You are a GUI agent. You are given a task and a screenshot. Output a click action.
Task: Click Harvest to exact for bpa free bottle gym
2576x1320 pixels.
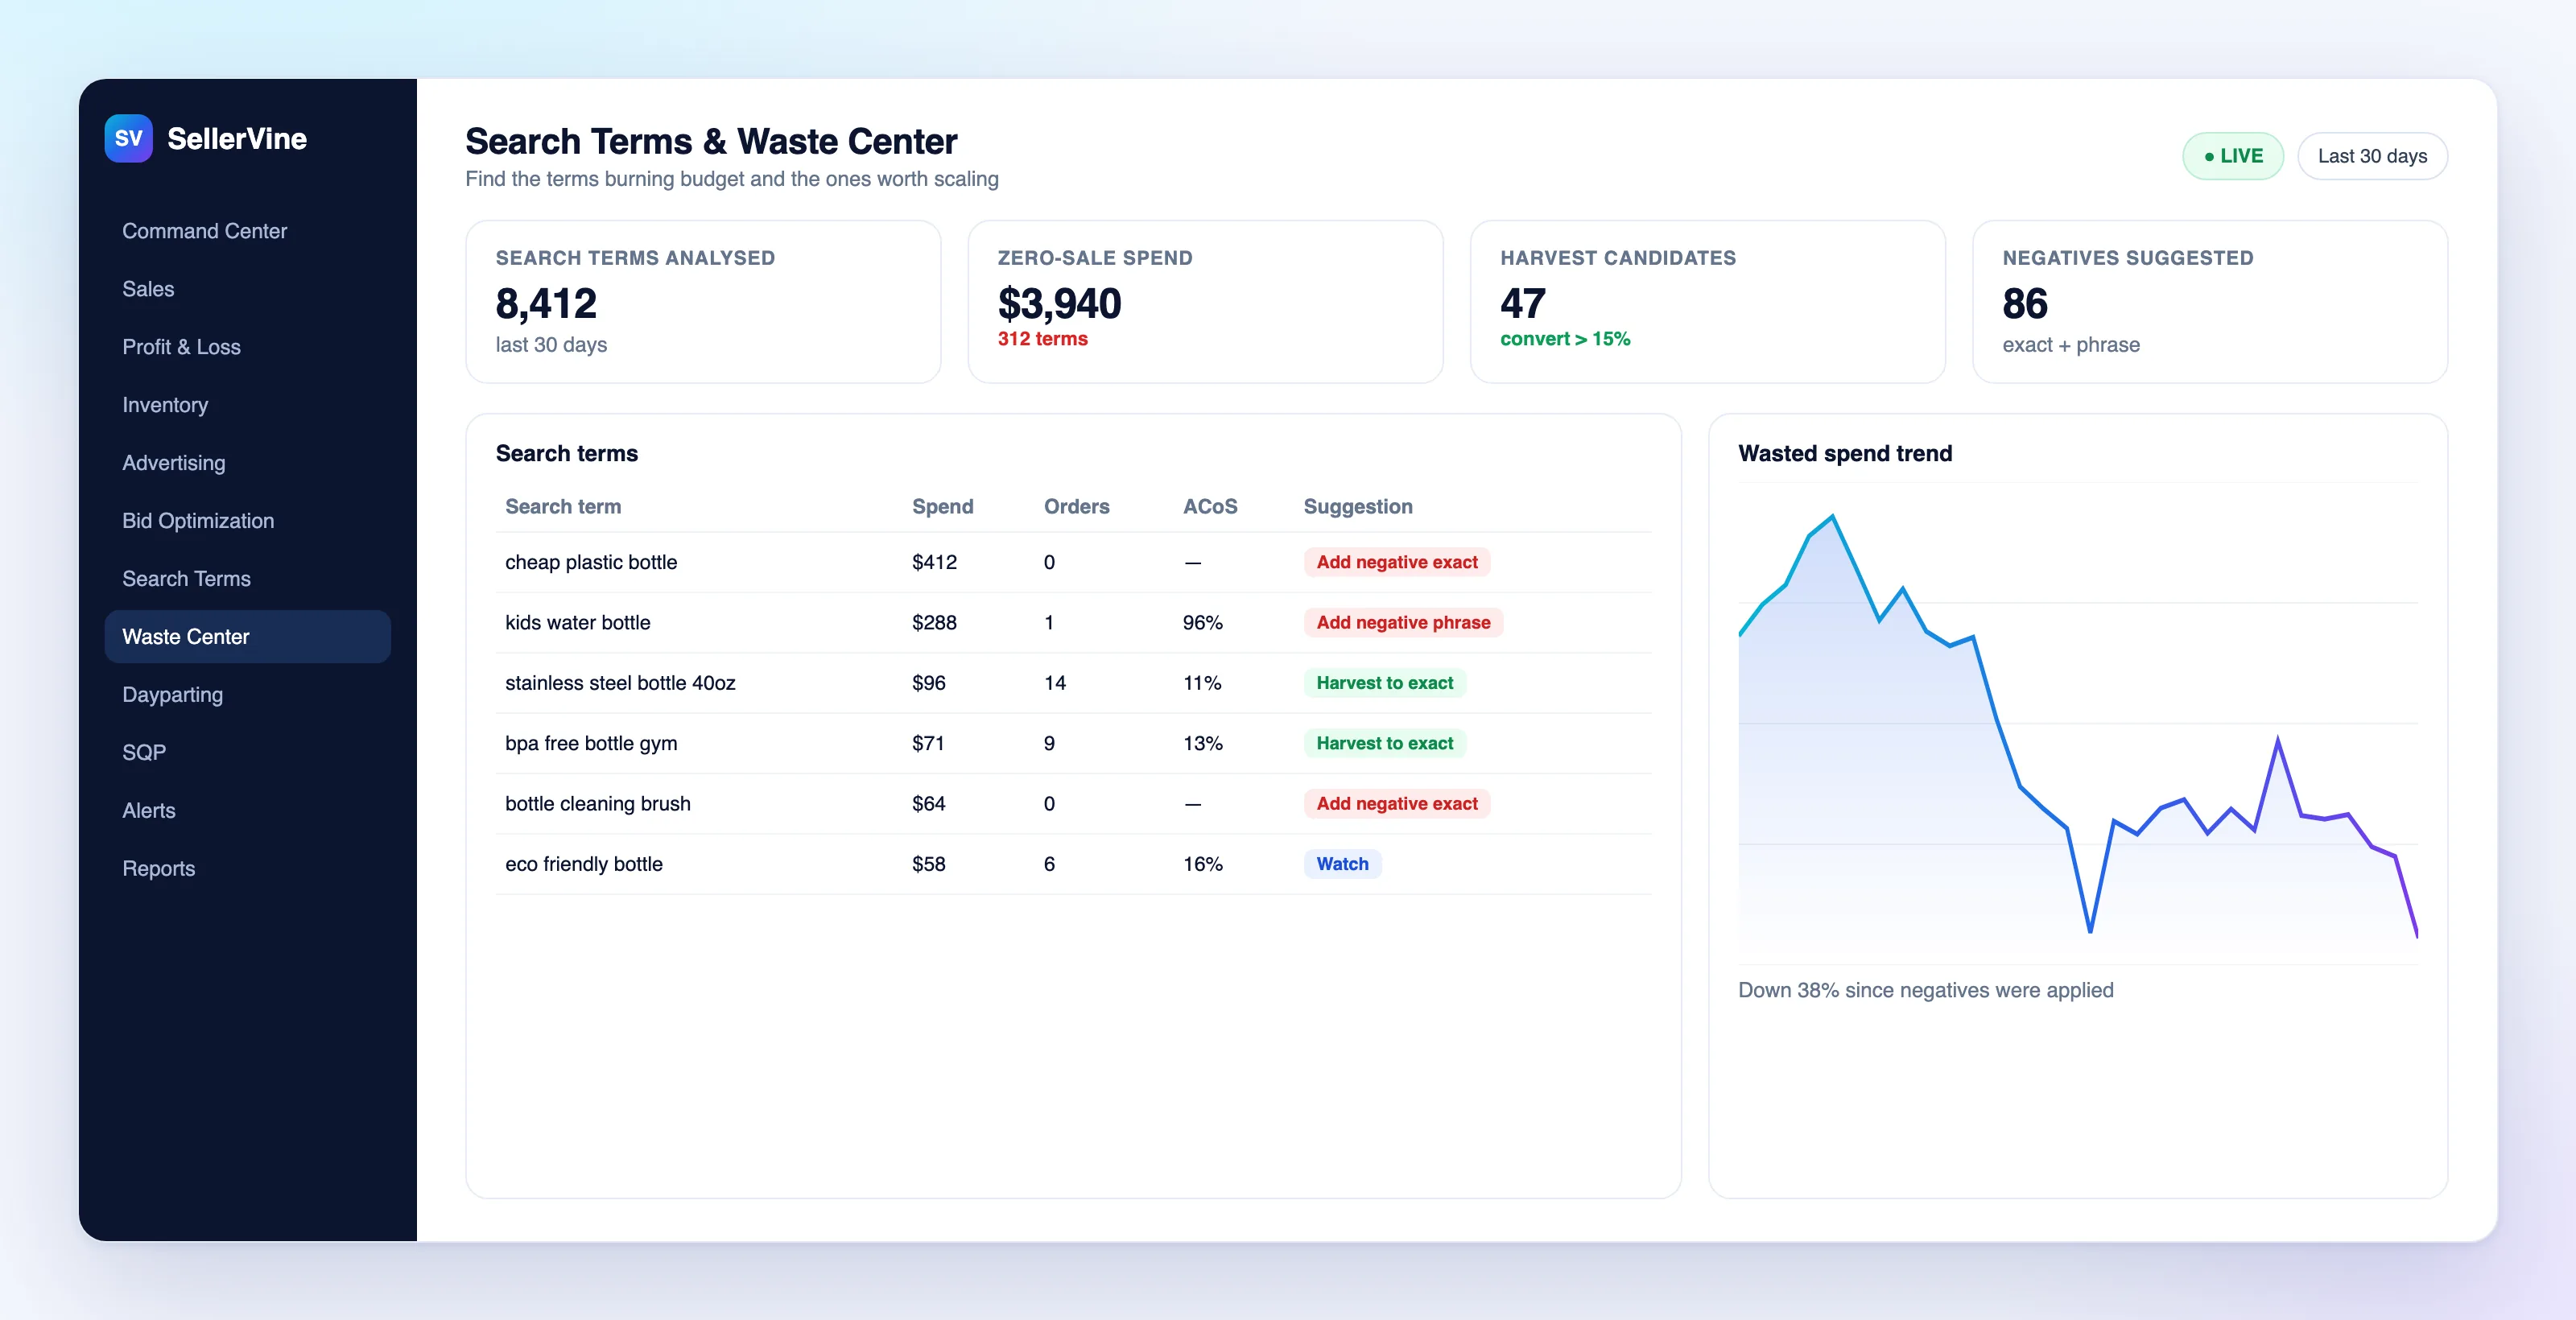[x=1384, y=743]
